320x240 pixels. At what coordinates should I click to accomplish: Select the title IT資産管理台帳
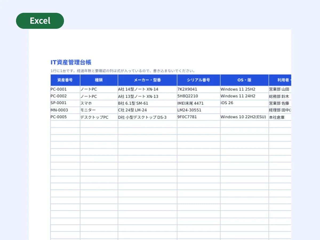coord(71,62)
